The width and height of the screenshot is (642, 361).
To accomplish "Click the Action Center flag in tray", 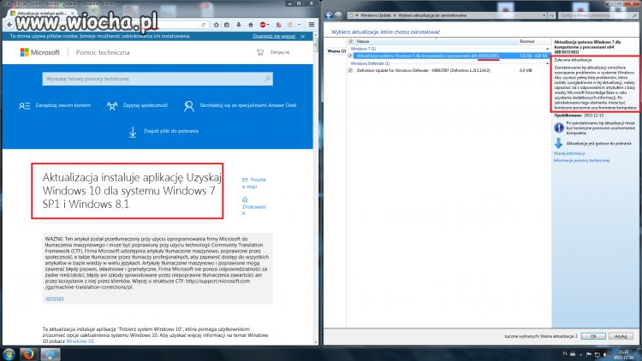I will pyautogui.click(x=588, y=354).
